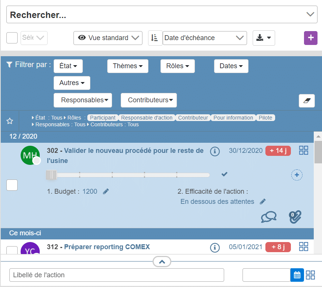Open the Préparer reporting COMEX action link
Screen dimensions: 322x287
(107, 247)
